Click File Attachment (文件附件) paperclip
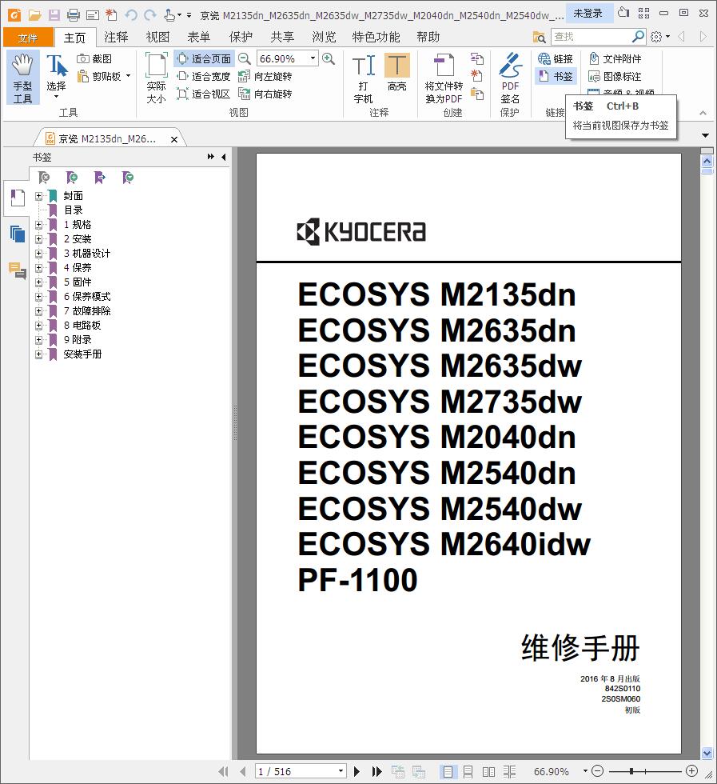The height and width of the screenshot is (784, 717). click(x=615, y=58)
